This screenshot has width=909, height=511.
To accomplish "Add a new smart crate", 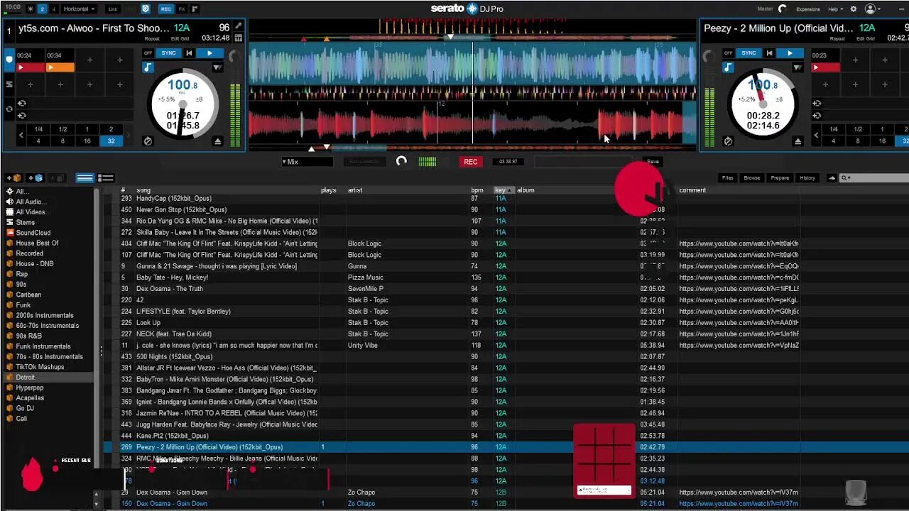I will pyautogui.click(x=36, y=178).
